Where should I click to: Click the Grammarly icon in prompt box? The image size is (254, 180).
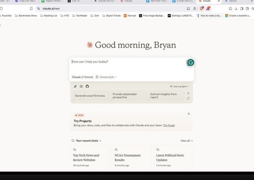[x=190, y=62]
